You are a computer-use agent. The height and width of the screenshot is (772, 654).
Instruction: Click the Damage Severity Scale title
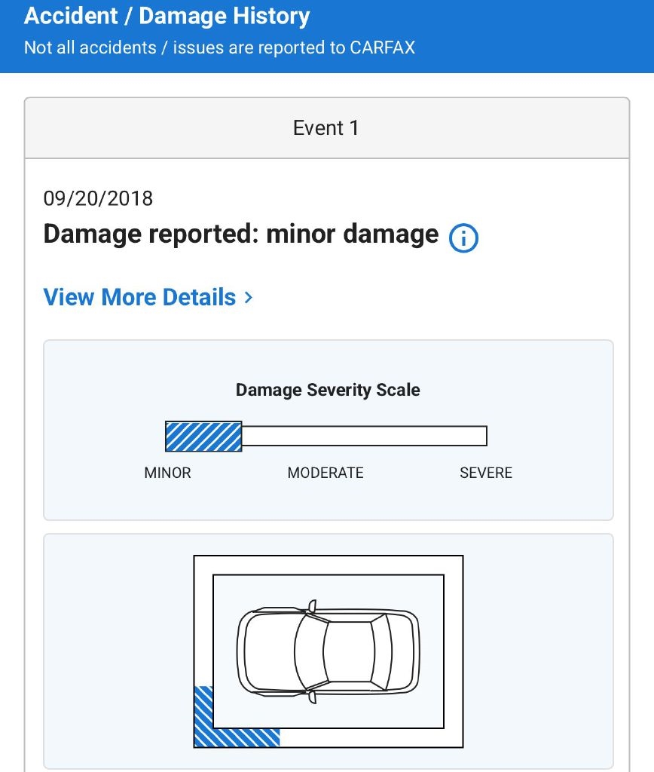click(328, 390)
